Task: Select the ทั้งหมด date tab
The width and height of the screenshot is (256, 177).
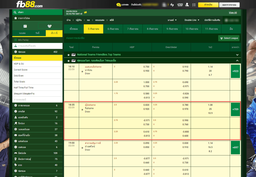Action: [74, 29]
